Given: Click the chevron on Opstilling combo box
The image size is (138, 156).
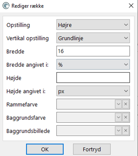Looking at the screenshot, I should tap(126, 25).
